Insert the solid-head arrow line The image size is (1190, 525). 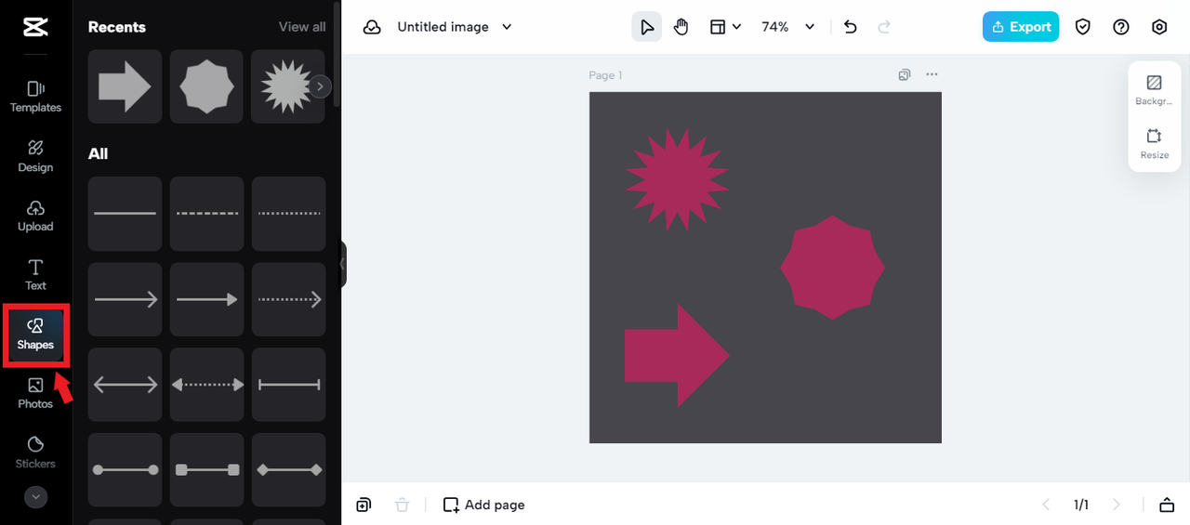206,299
